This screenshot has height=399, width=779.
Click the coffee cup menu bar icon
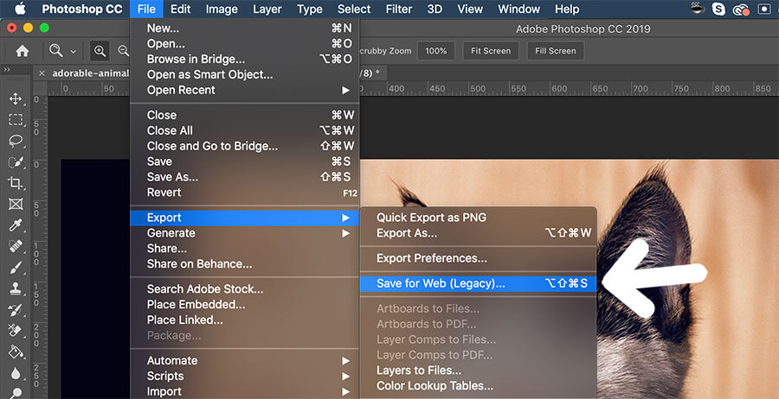tap(697, 9)
